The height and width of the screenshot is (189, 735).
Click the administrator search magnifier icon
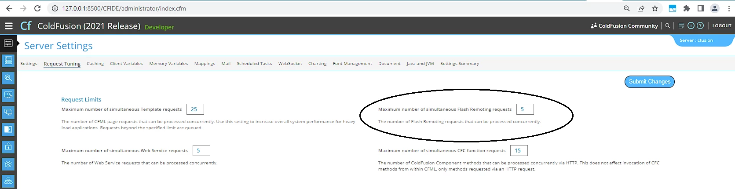668,26
